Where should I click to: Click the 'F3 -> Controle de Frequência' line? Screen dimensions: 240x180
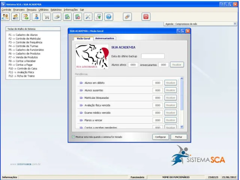point(25,42)
